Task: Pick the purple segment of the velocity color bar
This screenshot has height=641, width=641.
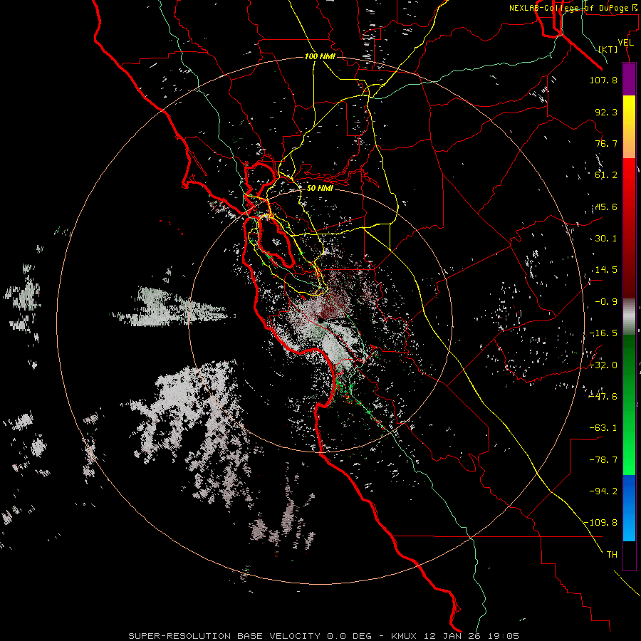Action: [x=629, y=79]
